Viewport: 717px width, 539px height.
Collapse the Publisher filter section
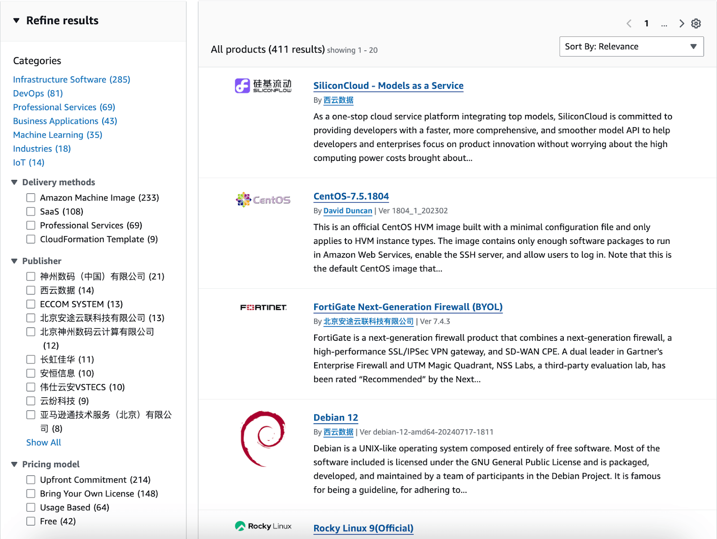pos(14,261)
